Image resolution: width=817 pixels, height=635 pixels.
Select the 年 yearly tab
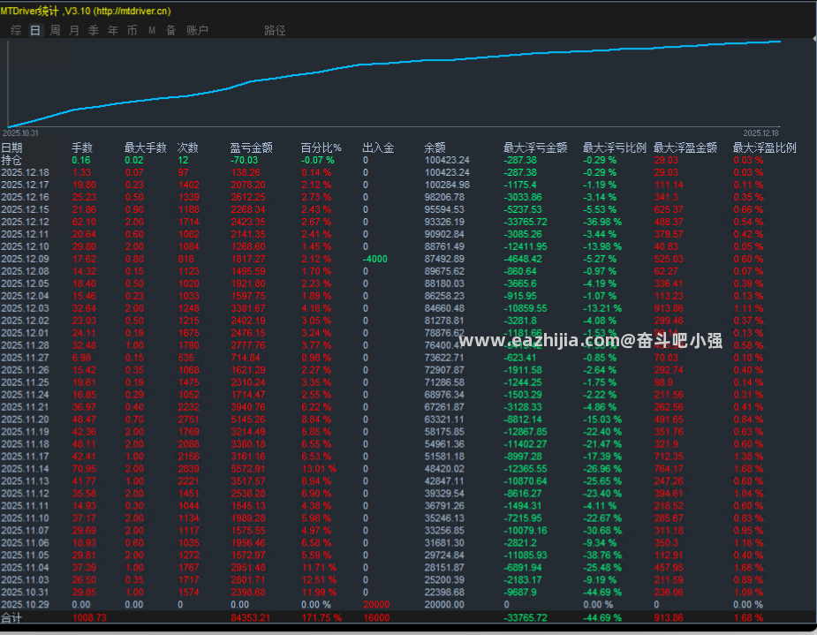tap(112, 30)
